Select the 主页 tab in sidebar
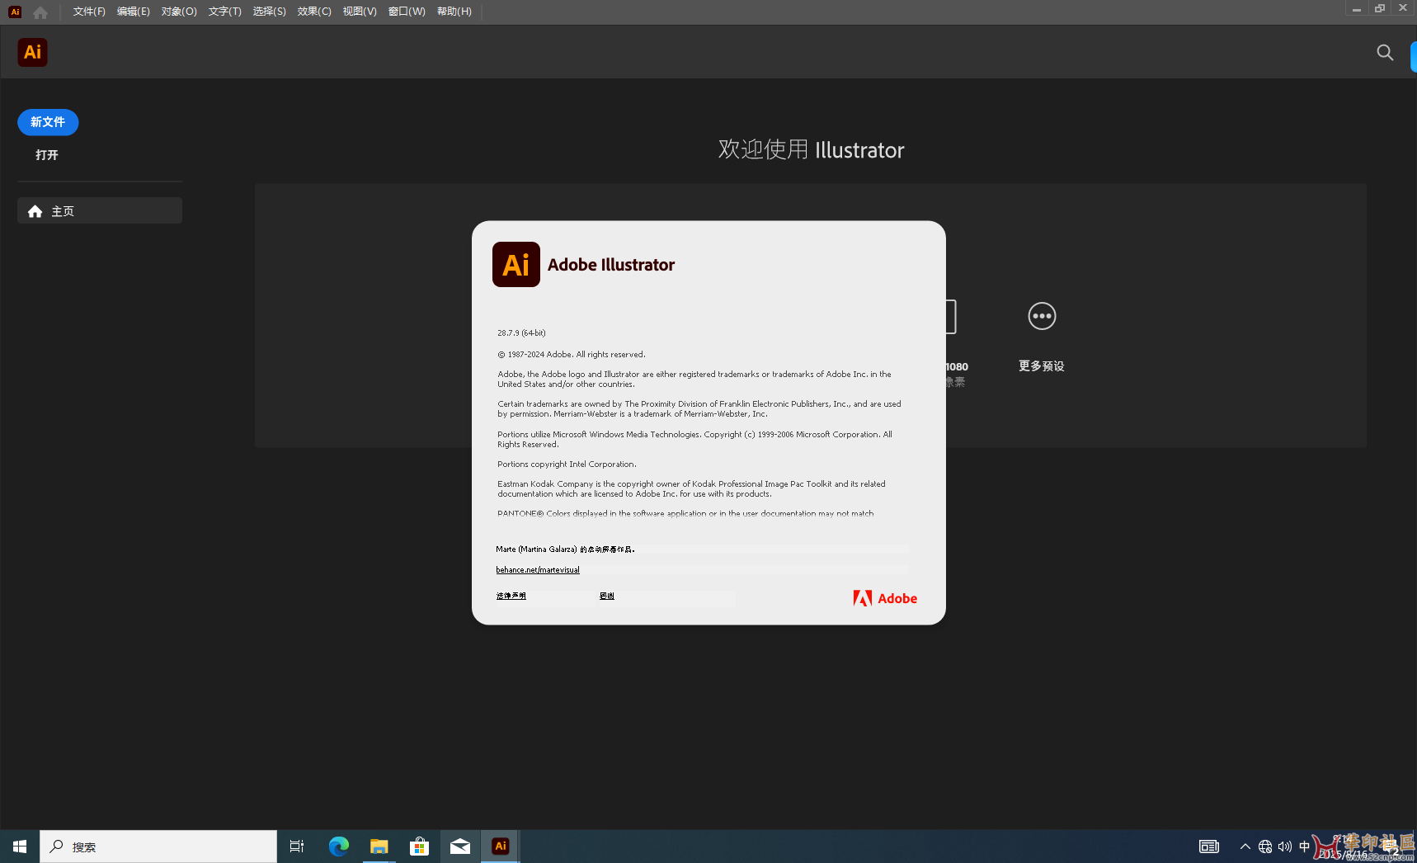The image size is (1417, 863). point(100,211)
